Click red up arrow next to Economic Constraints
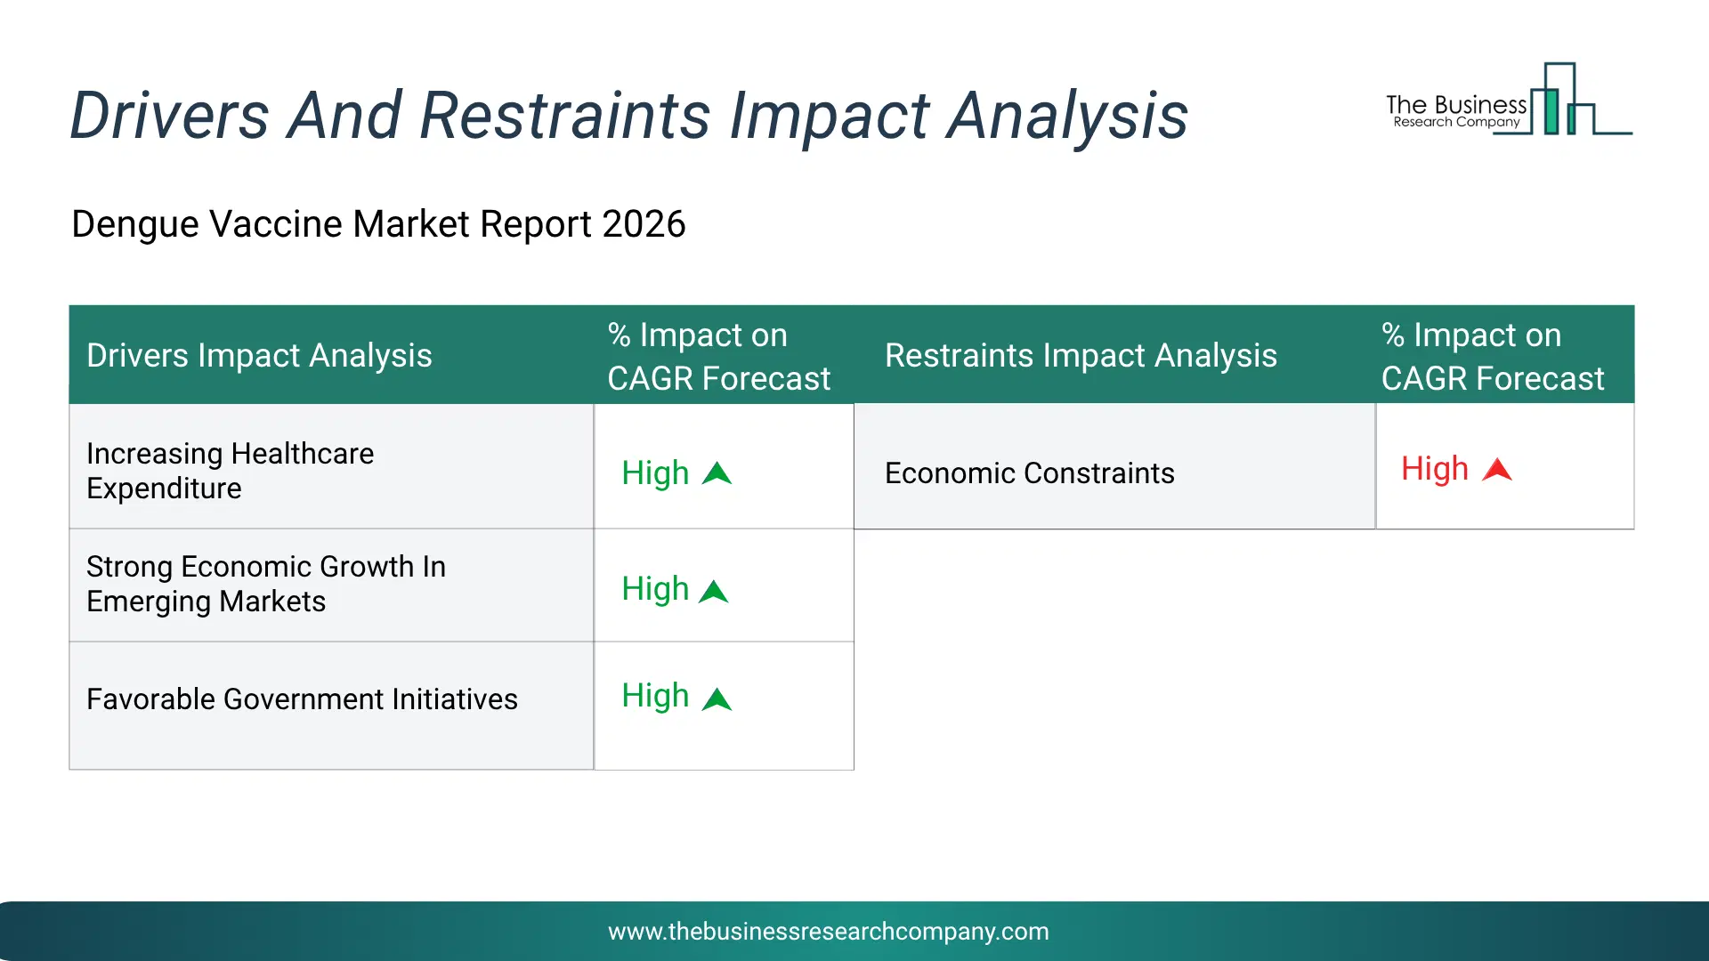The image size is (1709, 961). [x=1497, y=470]
